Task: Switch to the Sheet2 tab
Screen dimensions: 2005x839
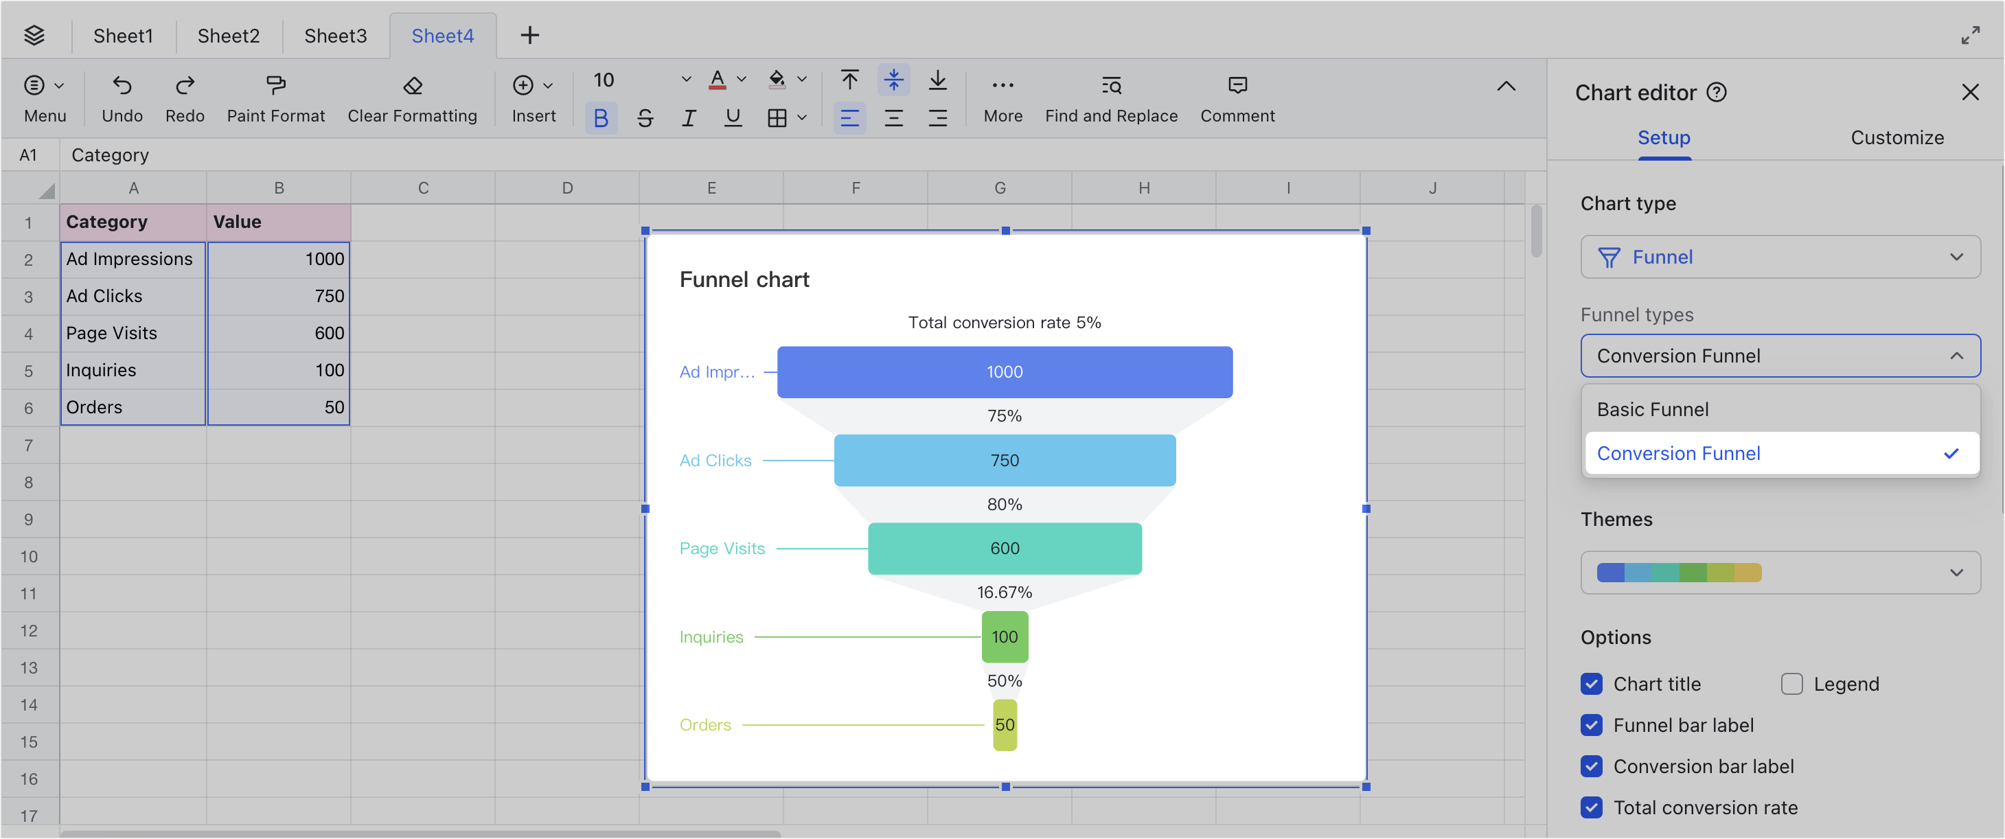Action: (x=227, y=35)
